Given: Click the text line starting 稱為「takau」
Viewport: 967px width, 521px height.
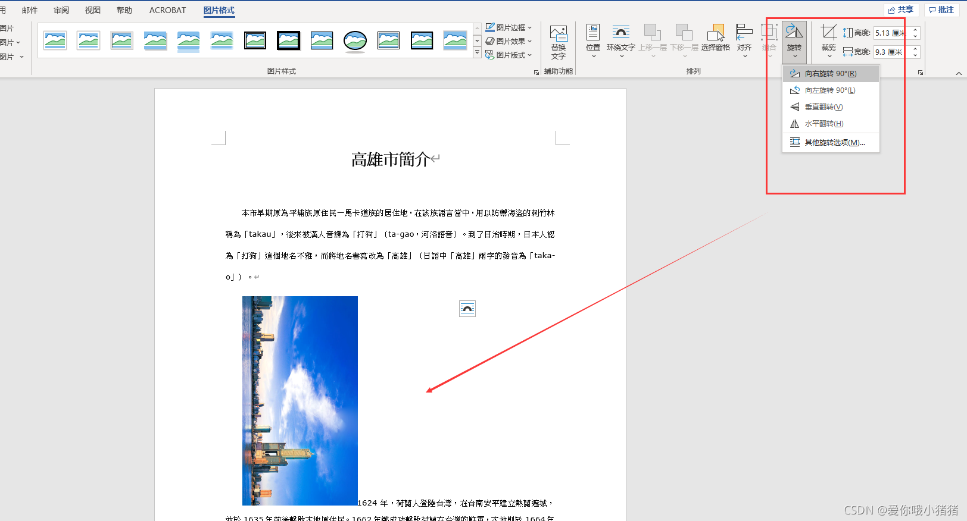Looking at the screenshot, I should 390,234.
